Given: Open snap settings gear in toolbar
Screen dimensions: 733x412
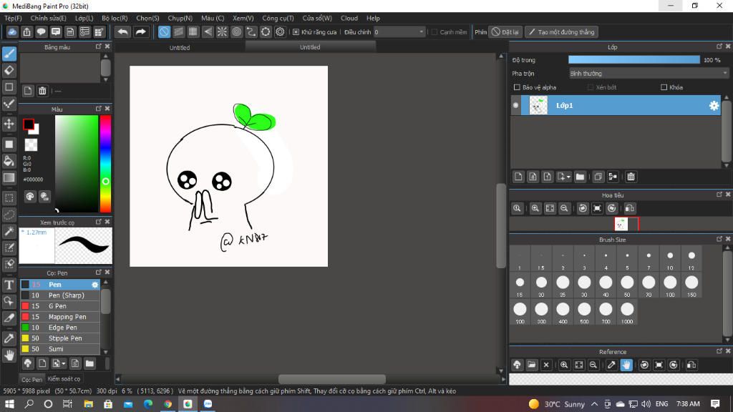Looking at the screenshot, I should 280,31.
